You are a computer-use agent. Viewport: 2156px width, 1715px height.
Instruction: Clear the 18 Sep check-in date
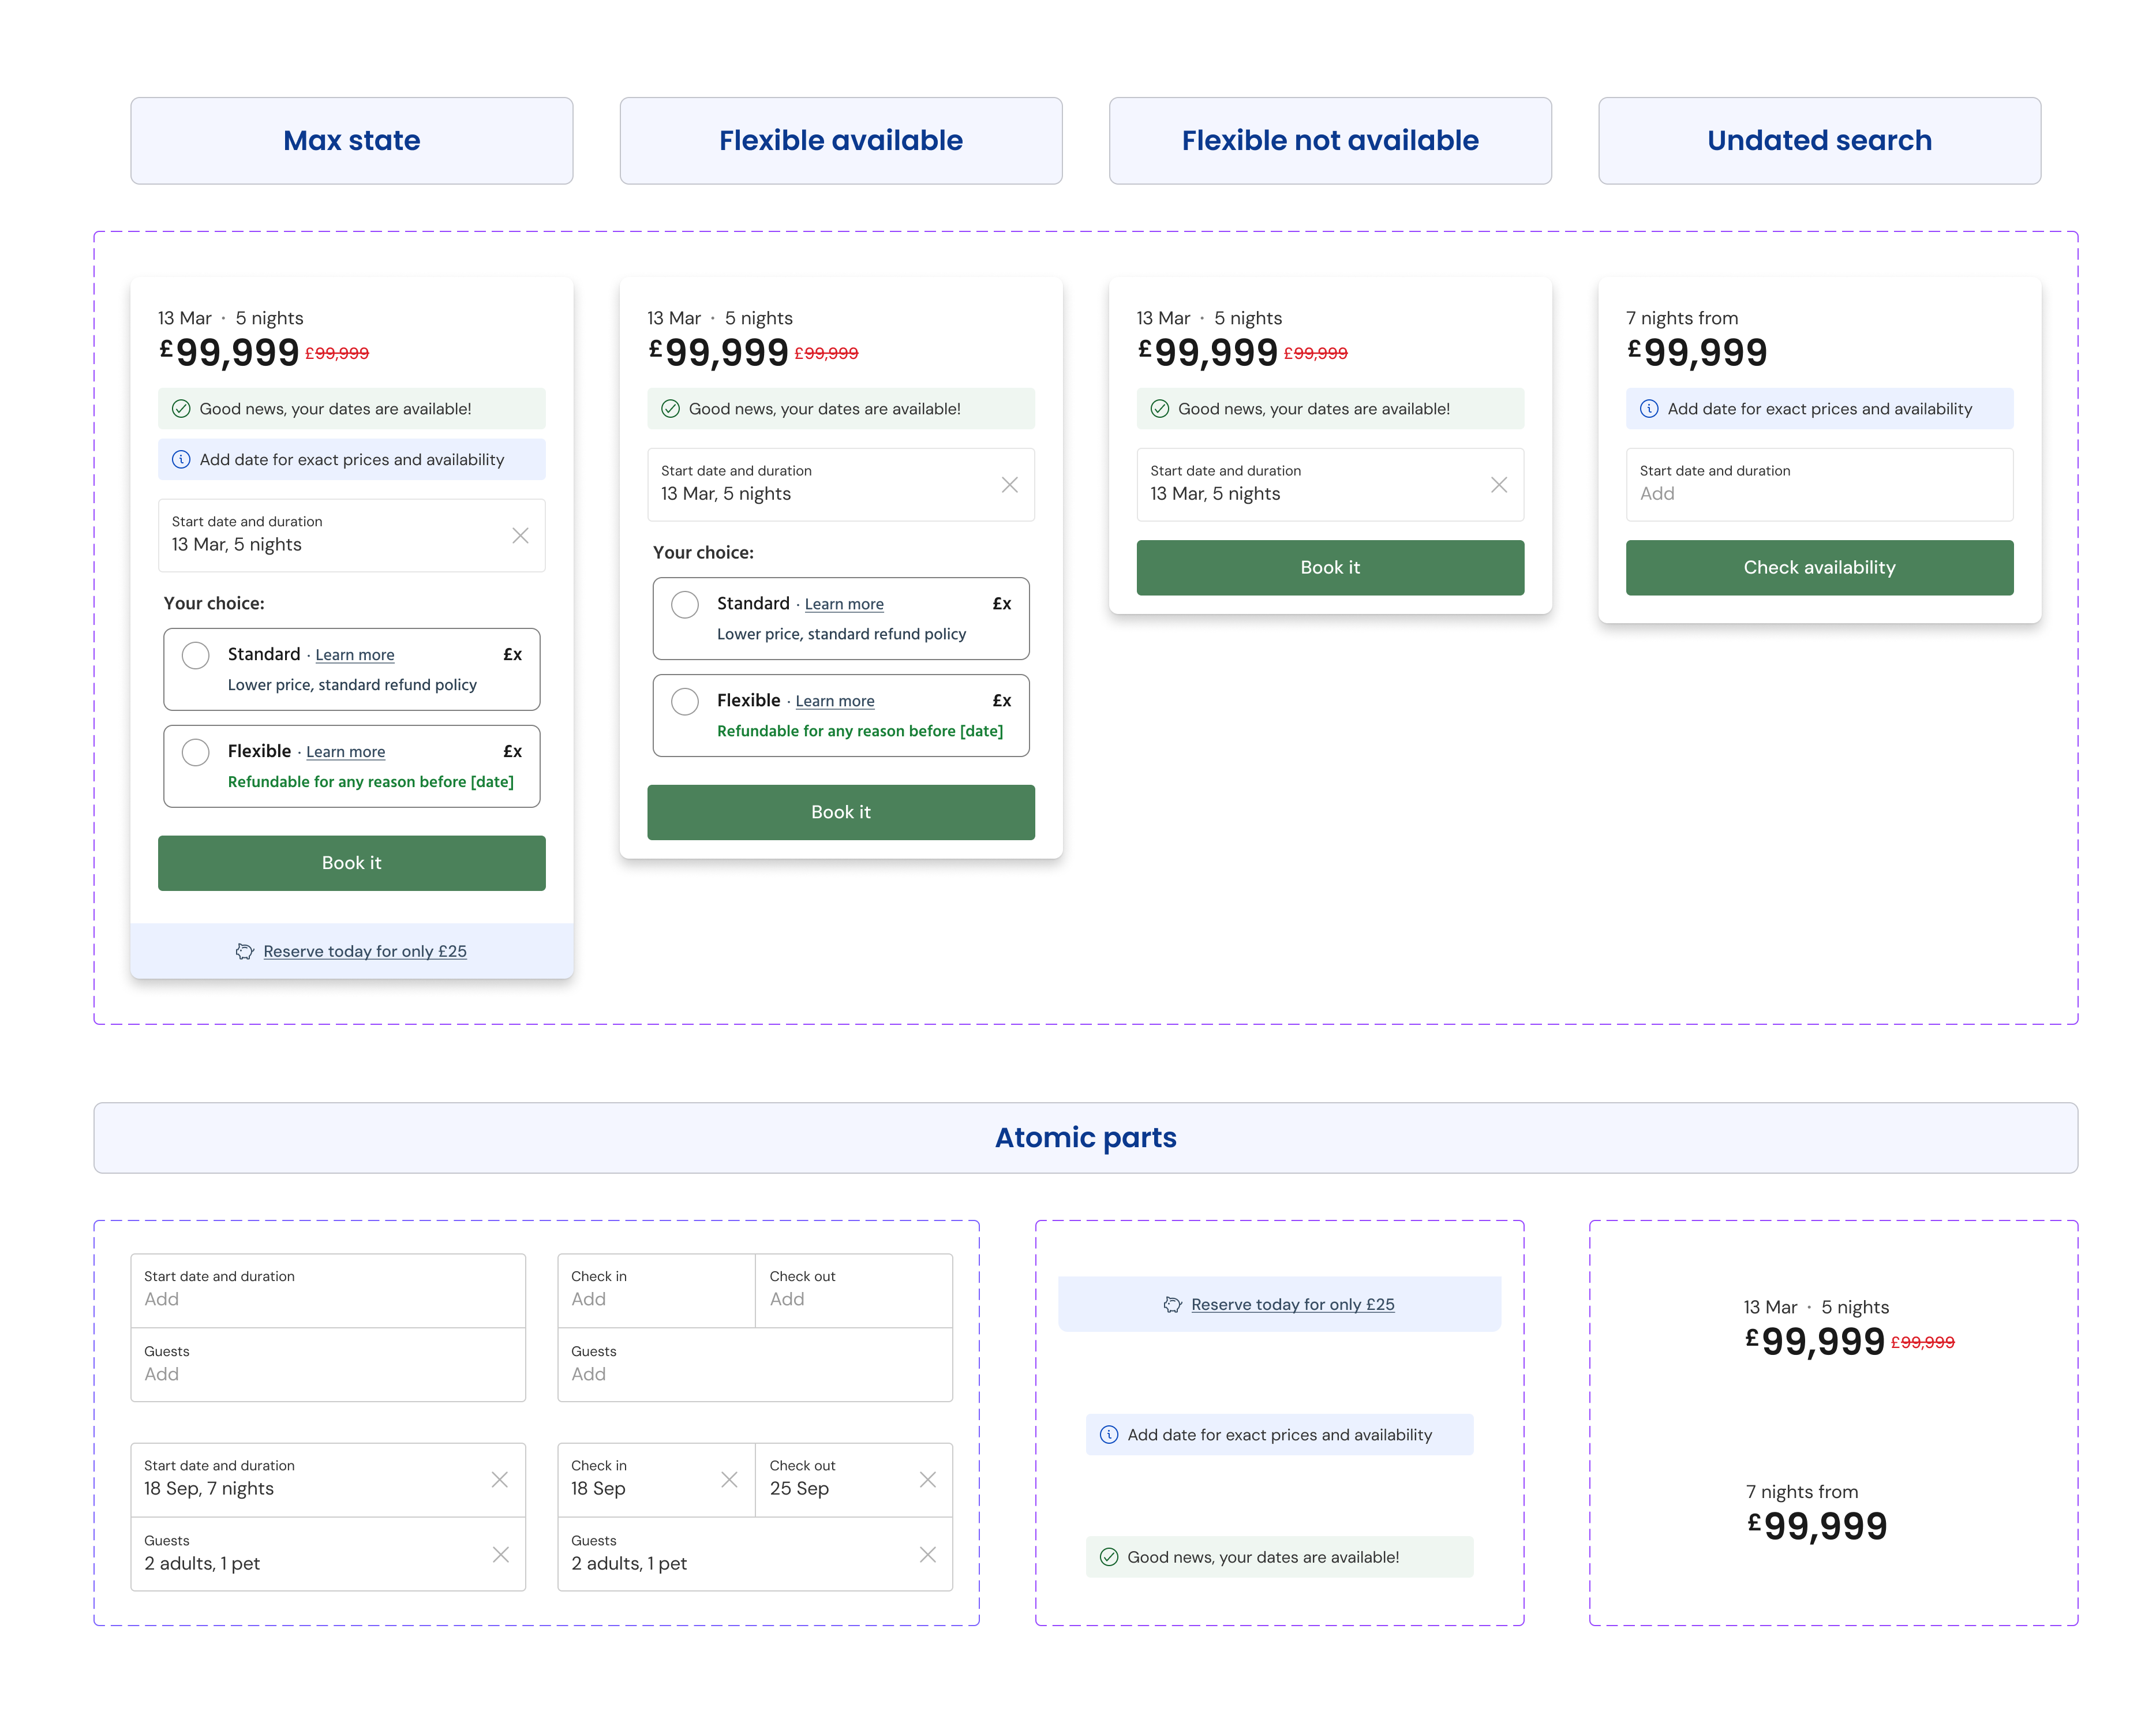click(x=729, y=1479)
